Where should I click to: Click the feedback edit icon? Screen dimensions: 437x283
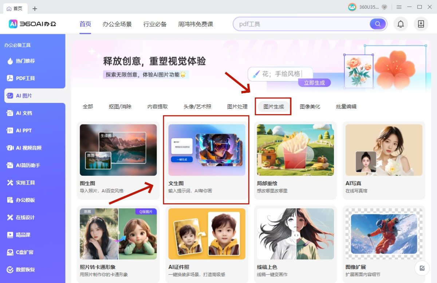tap(422, 268)
